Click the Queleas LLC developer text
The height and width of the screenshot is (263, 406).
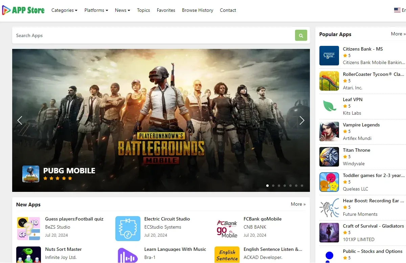coord(356,189)
